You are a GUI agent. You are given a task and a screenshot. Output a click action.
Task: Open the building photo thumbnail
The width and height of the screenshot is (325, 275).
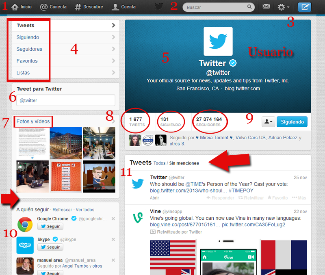(66, 143)
